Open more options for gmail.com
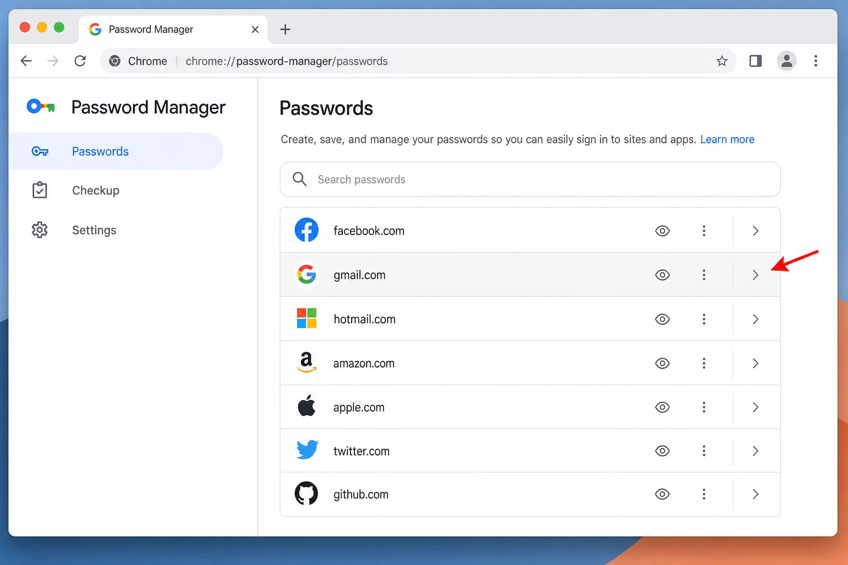Screen dimensions: 848x565 [704, 275]
